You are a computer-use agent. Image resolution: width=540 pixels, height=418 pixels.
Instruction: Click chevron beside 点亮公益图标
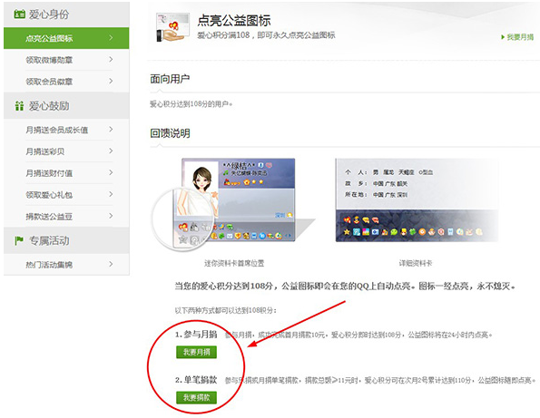pyautogui.click(x=111, y=38)
